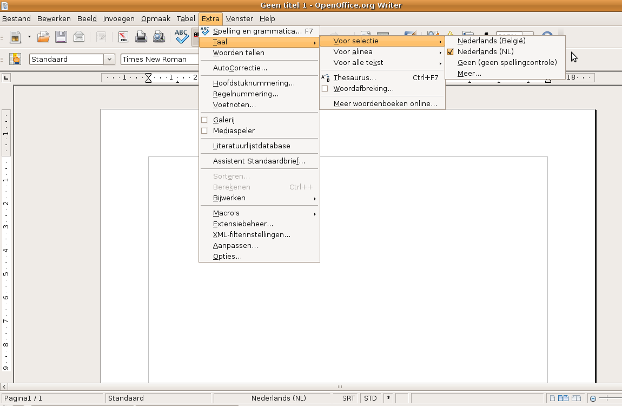The width and height of the screenshot is (622, 406).
Task: Click the Times New Roman font name field
Action: pos(159,59)
